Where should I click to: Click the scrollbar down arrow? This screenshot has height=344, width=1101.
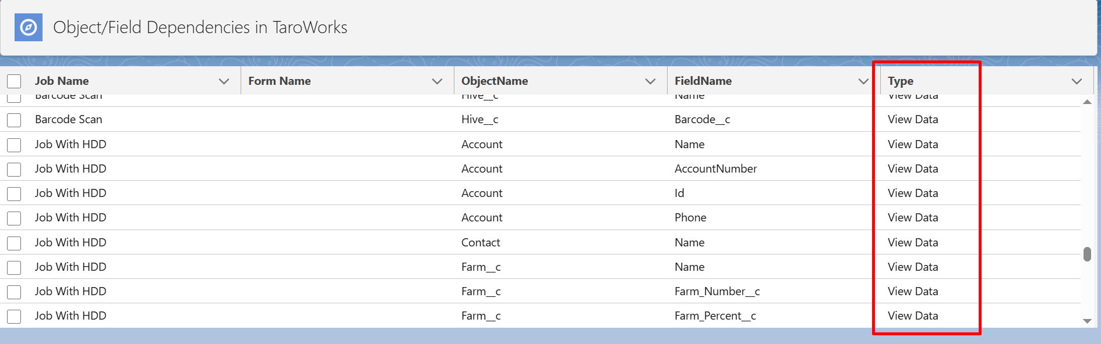(x=1087, y=321)
